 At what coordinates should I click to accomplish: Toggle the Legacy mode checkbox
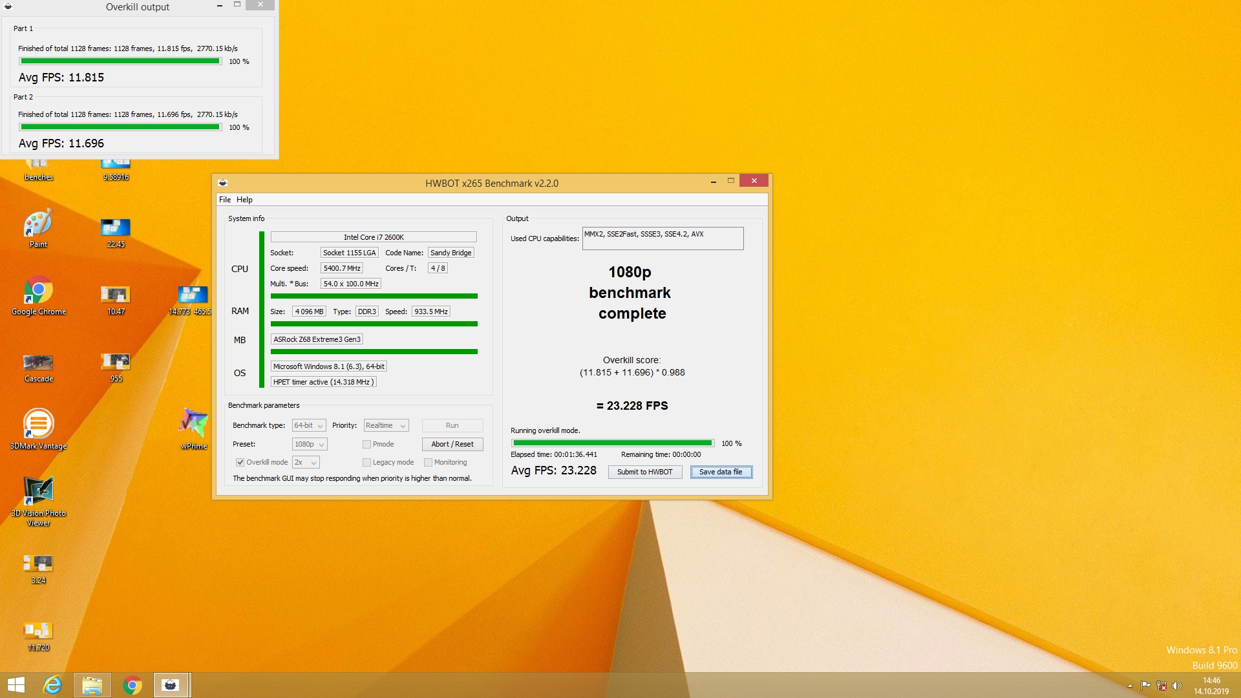366,462
